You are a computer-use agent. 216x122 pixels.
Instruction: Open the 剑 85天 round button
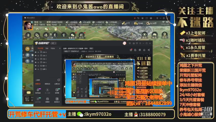(82, 36)
